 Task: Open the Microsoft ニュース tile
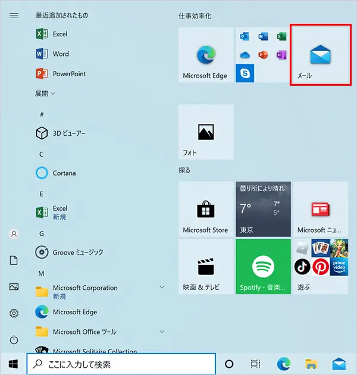point(321,209)
